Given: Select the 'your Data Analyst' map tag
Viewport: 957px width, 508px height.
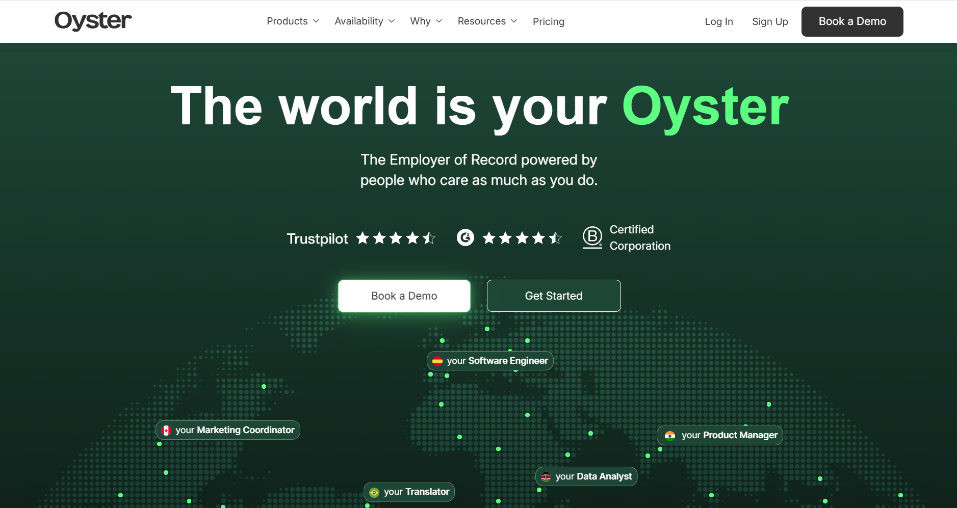Looking at the screenshot, I should tap(586, 476).
